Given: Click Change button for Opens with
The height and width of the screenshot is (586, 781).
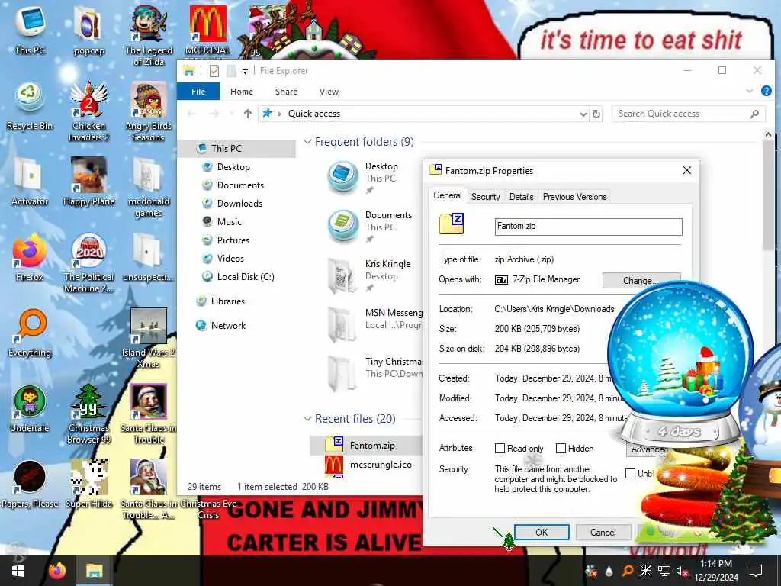Looking at the screenshot, I should tap(641, 280).
